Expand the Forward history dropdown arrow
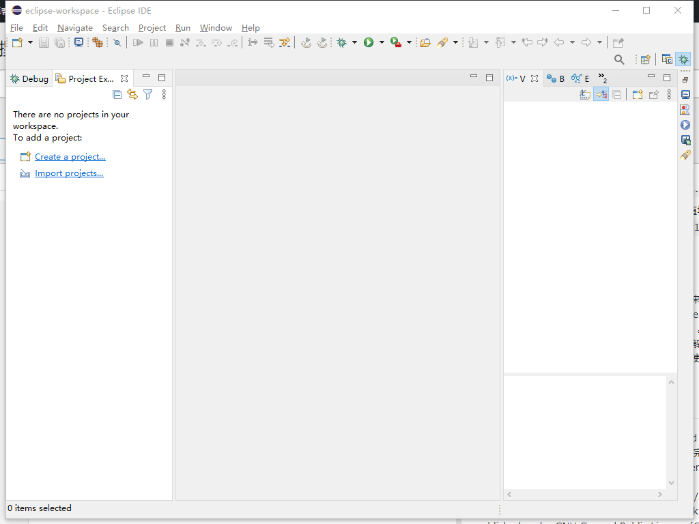Image resolution: width=699 pixels, height=524 pixels. 599,42
